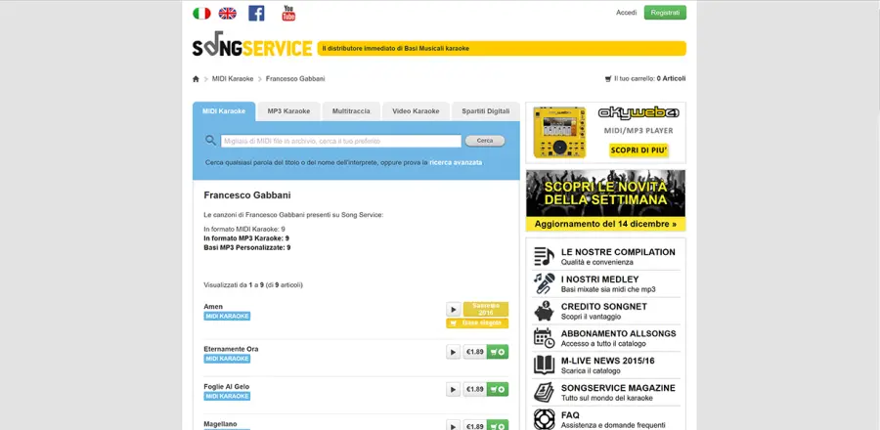Play preview of Foglie Al Gelo
The height and width of the screenshot is (430, 880).
pos(454,389)
